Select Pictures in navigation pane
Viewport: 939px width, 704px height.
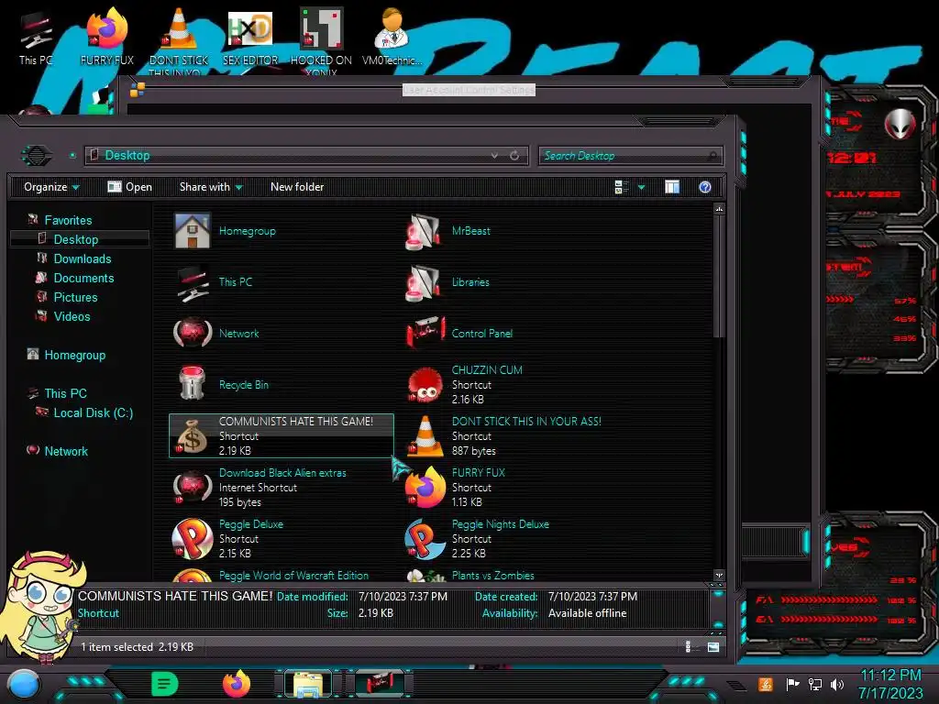pyautogui.click(x=75, y=297)
